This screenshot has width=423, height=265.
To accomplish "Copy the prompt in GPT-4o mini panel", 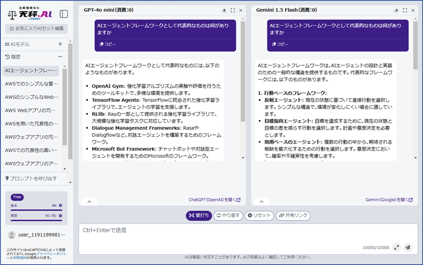I will [108, 44].
